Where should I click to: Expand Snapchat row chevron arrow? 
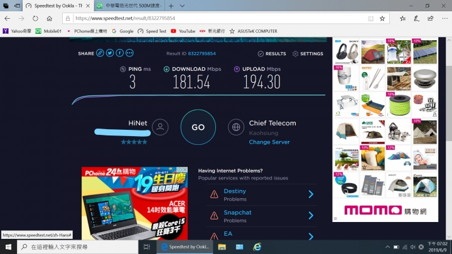(311, 215)
